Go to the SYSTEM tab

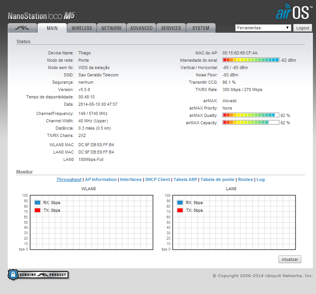coord(201,28)
